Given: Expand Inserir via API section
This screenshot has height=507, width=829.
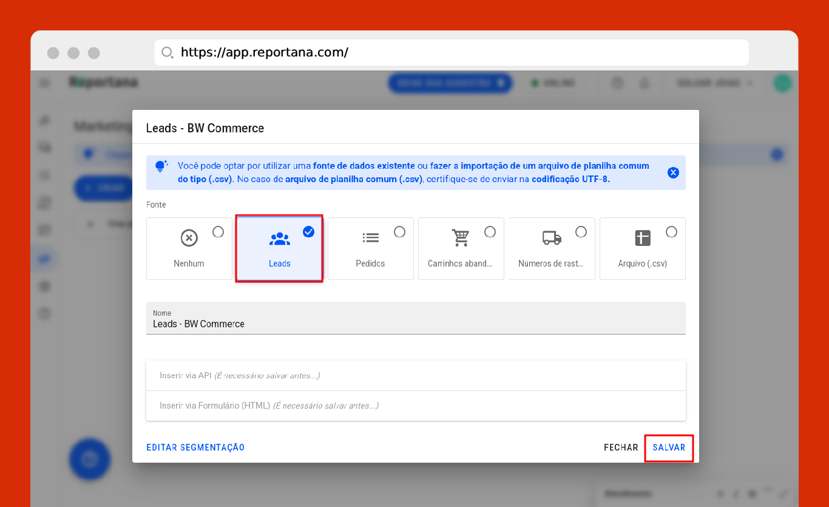Looking at the screenshot, I should point(416,376).
